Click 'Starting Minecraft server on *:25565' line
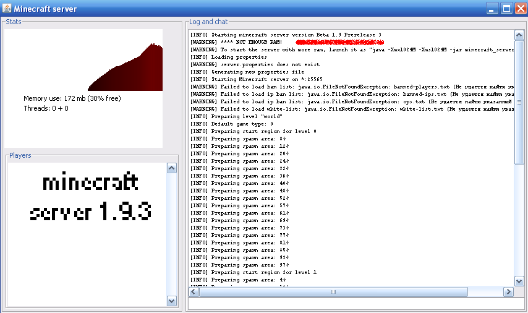The image size is (528, 313). 256,79
